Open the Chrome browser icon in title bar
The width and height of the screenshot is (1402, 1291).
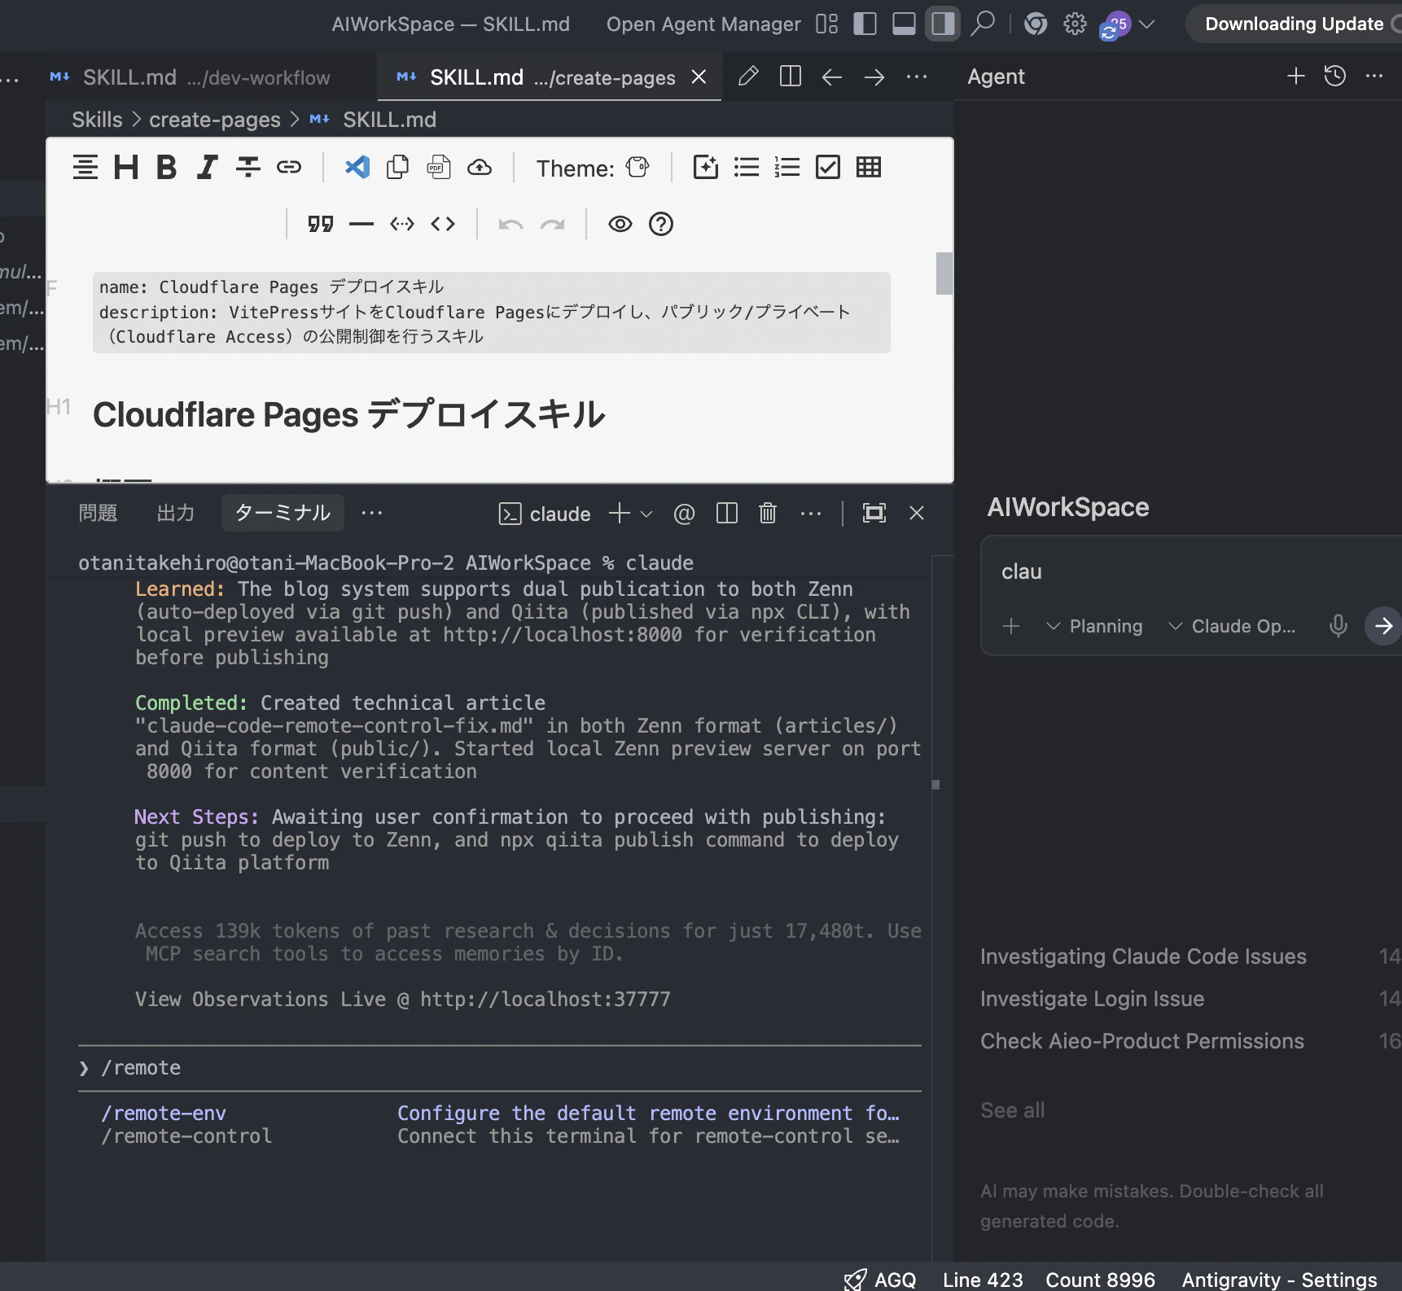[x=1036, y=24]
